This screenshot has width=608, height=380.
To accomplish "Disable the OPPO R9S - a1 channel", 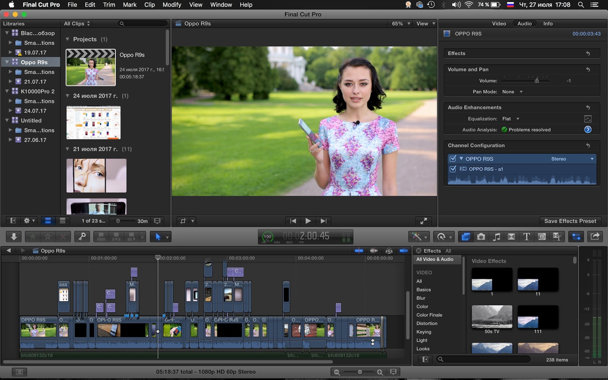I will point(453,169).
